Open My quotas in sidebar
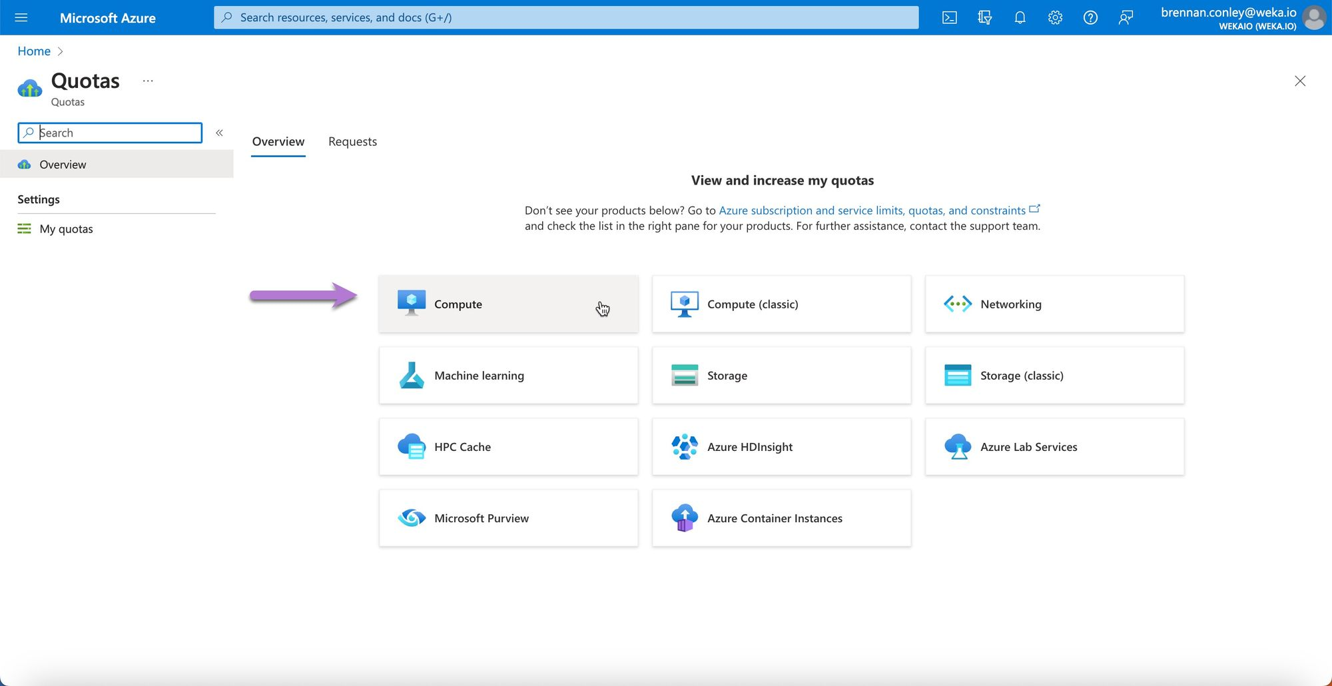1332x686 pixels. [66, 229]
